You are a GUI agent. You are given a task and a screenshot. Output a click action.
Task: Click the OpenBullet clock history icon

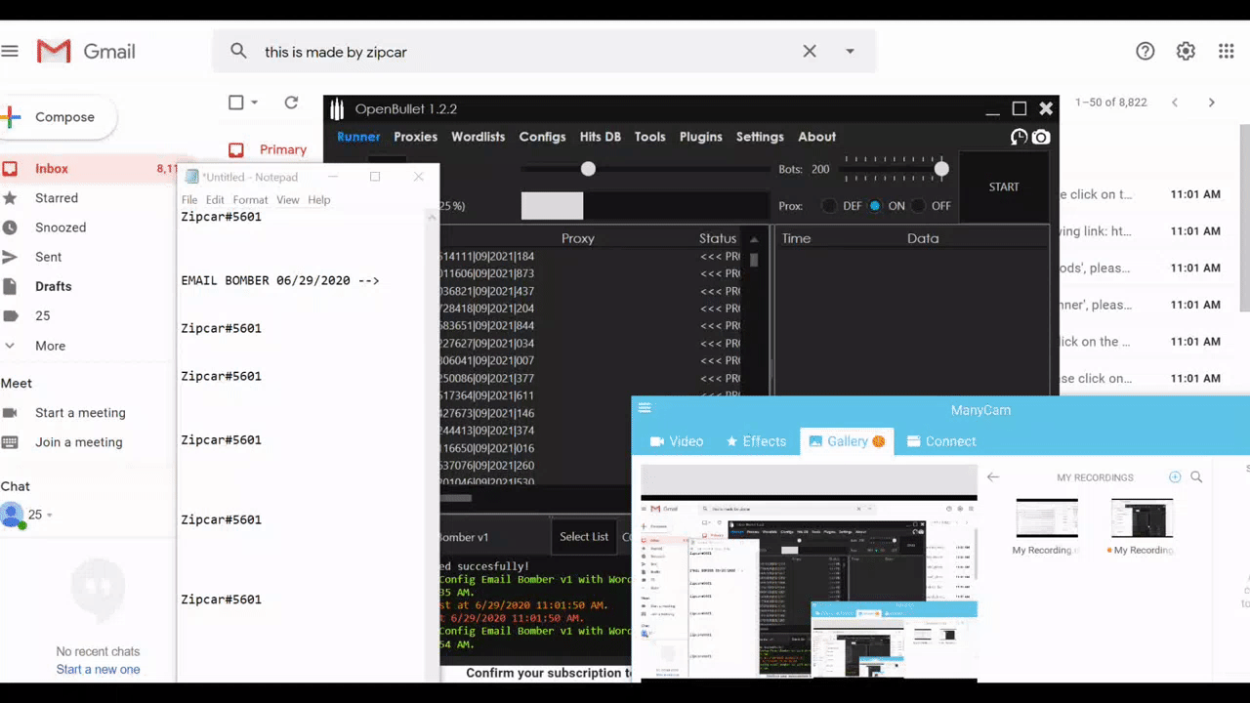[x=1019, y=137]
